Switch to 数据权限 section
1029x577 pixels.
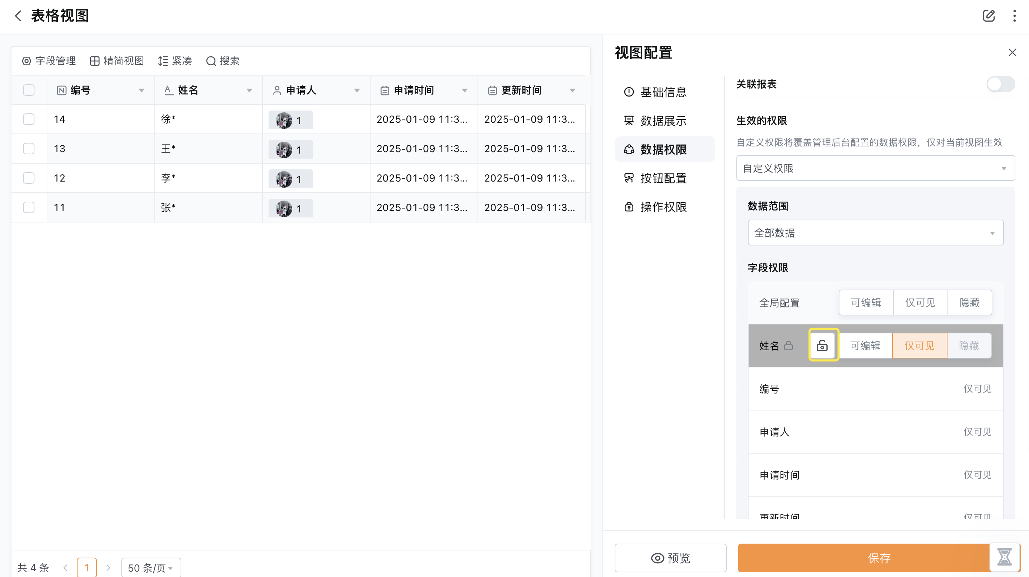click(664, 149)
